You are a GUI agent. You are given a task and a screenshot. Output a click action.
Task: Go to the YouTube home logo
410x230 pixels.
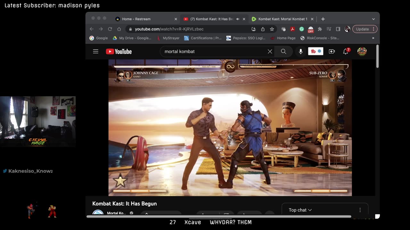tap(119, 51)
